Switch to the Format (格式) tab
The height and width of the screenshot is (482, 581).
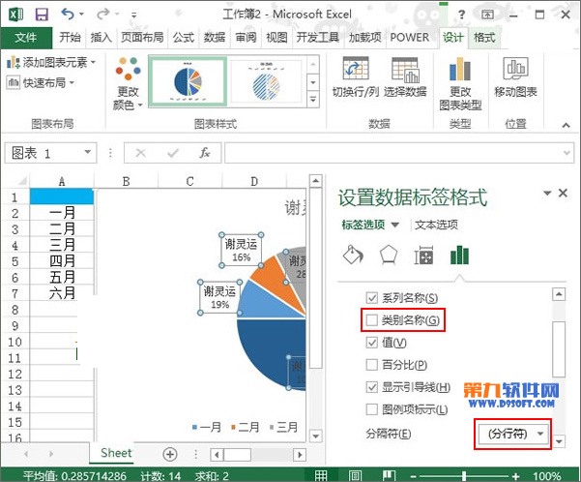point(484,38)
